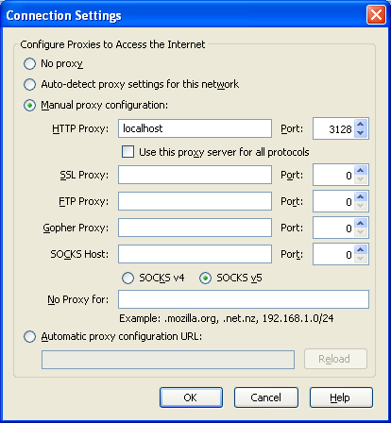This screenshot has height=423, width=391.
Task: Increase SSL Proxy port with up arrow
Action: click(361, 171)
